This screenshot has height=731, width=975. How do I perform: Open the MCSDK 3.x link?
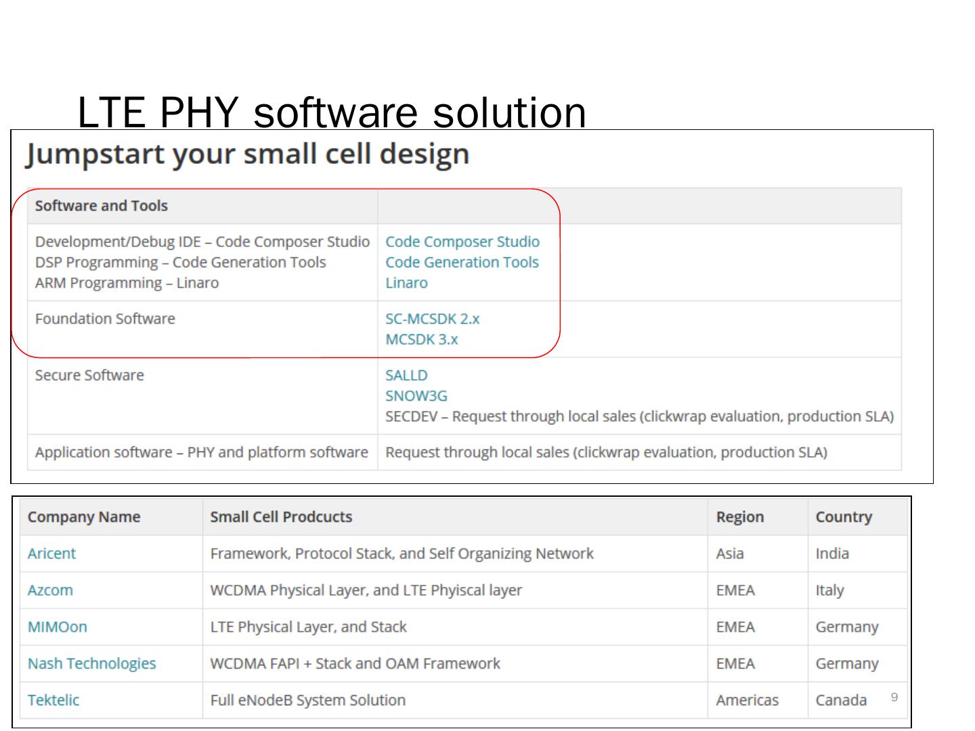click(421, 339)
